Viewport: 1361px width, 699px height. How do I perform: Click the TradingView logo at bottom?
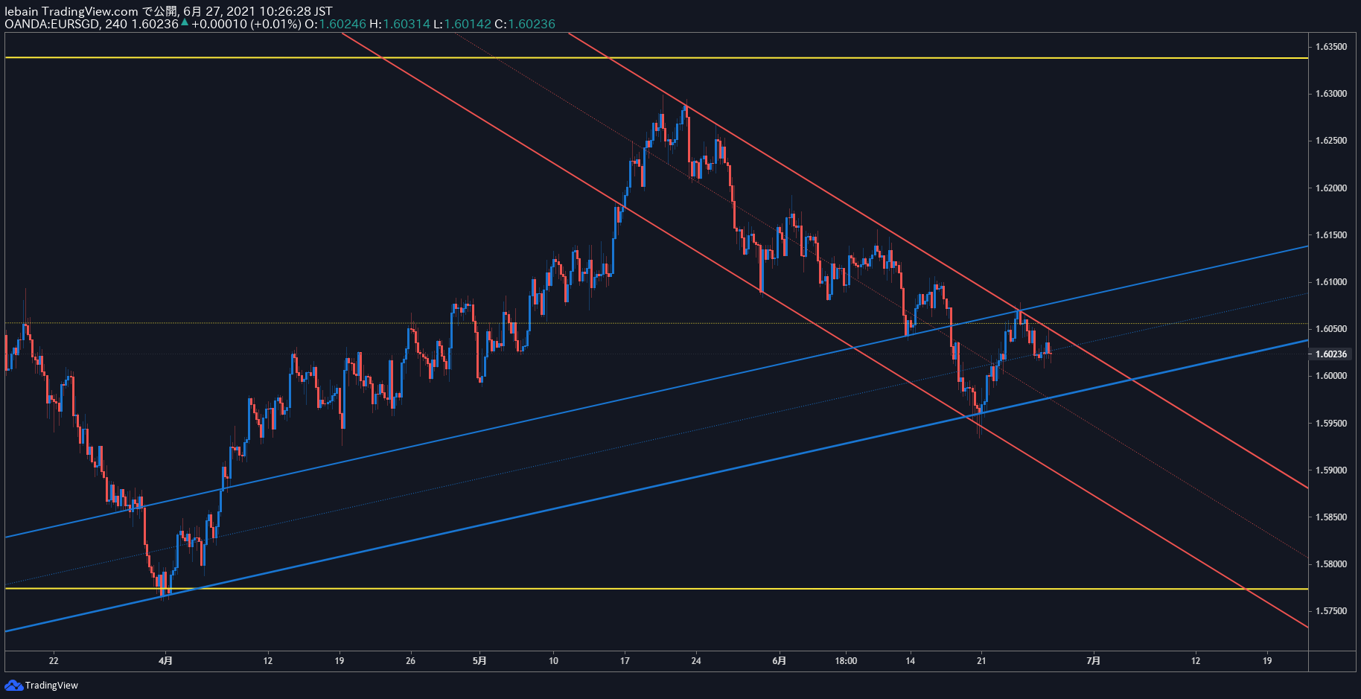[x=41, y=685]
